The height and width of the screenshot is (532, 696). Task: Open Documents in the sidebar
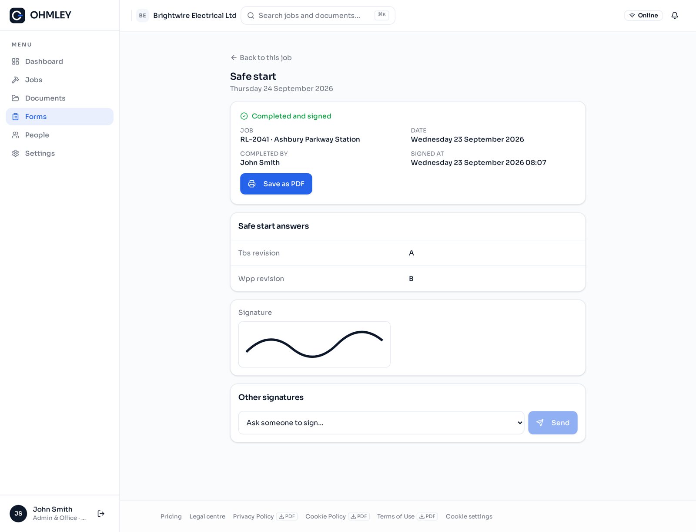pyautogui.click(x=60, y=98)
